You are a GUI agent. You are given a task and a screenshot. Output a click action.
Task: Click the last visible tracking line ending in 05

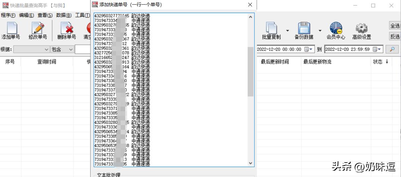(122, 164)
